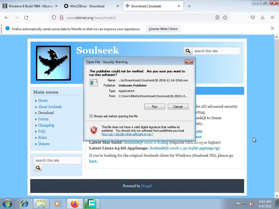Open the Drupal link in the footer
The image size is (279, 209).
point(146,186)
